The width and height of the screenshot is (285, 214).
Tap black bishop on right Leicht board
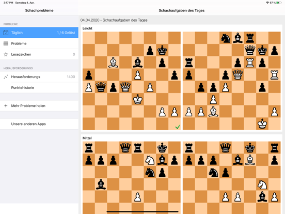point(237,38)
